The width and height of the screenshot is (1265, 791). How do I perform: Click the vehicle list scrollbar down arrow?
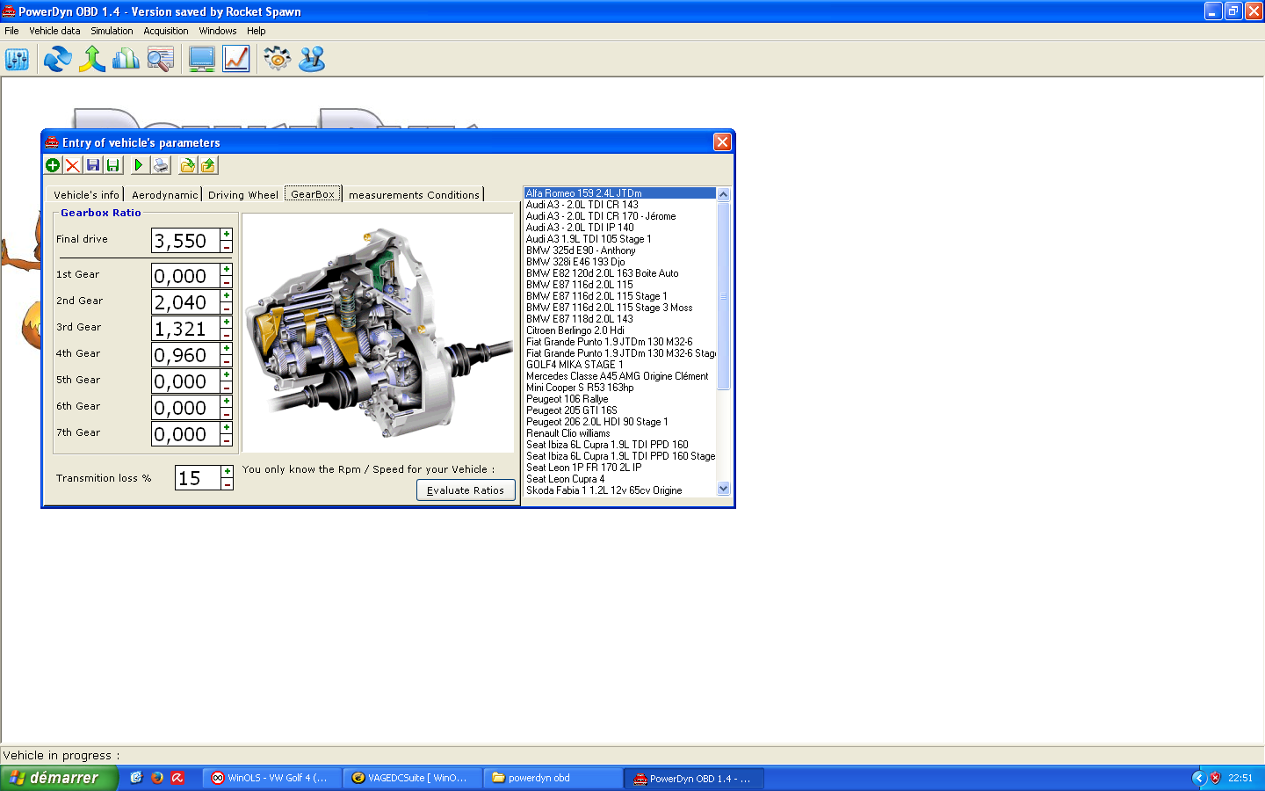723,488
